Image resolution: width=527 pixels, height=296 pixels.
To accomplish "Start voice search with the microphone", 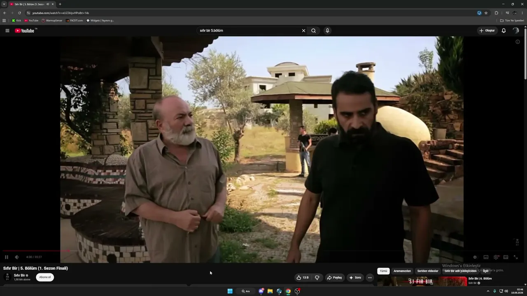I will 327,30.
